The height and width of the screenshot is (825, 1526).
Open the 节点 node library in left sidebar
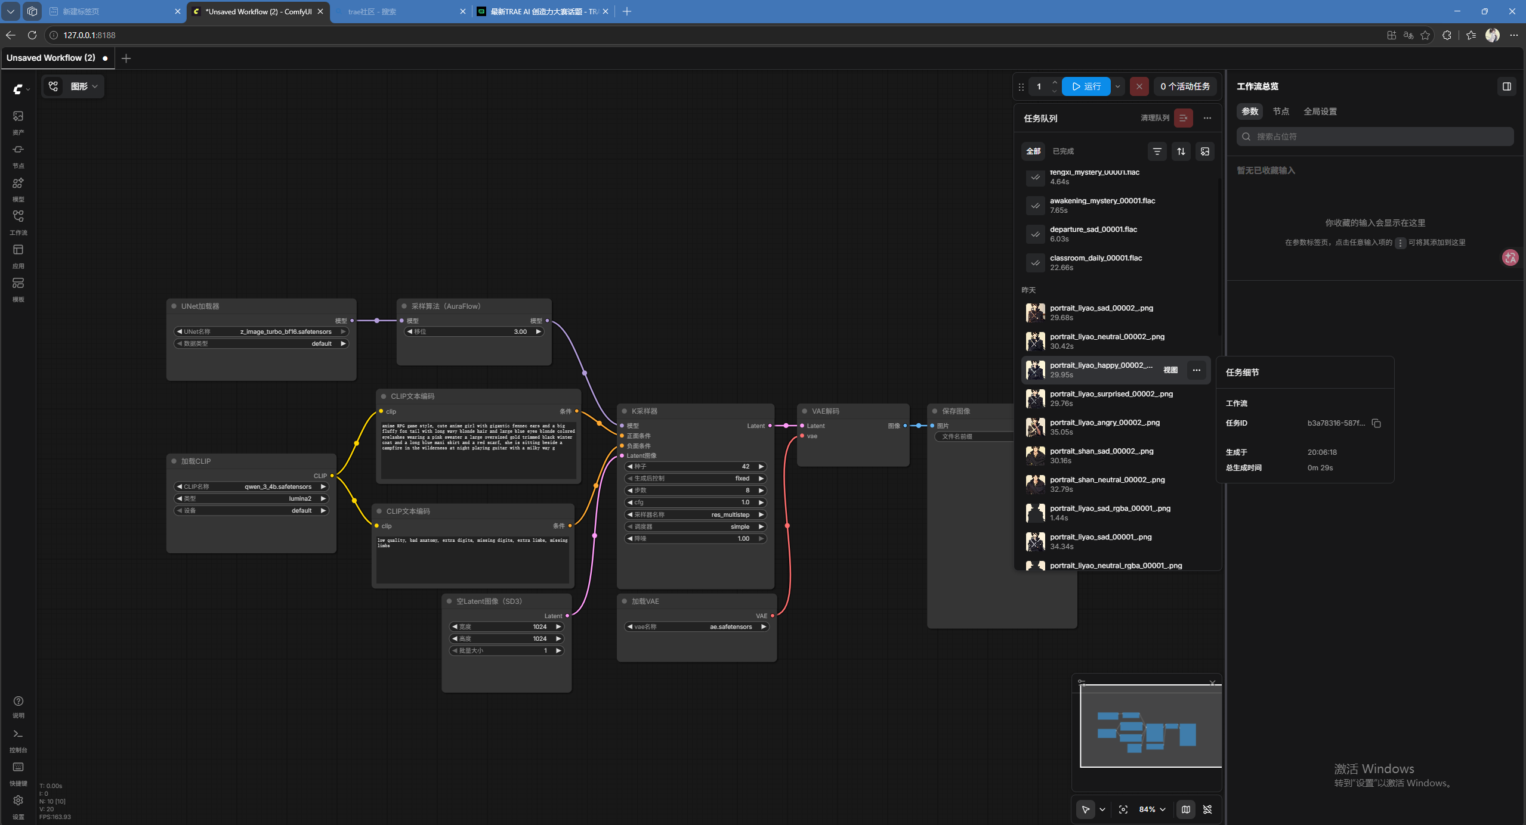coord(18,155)
